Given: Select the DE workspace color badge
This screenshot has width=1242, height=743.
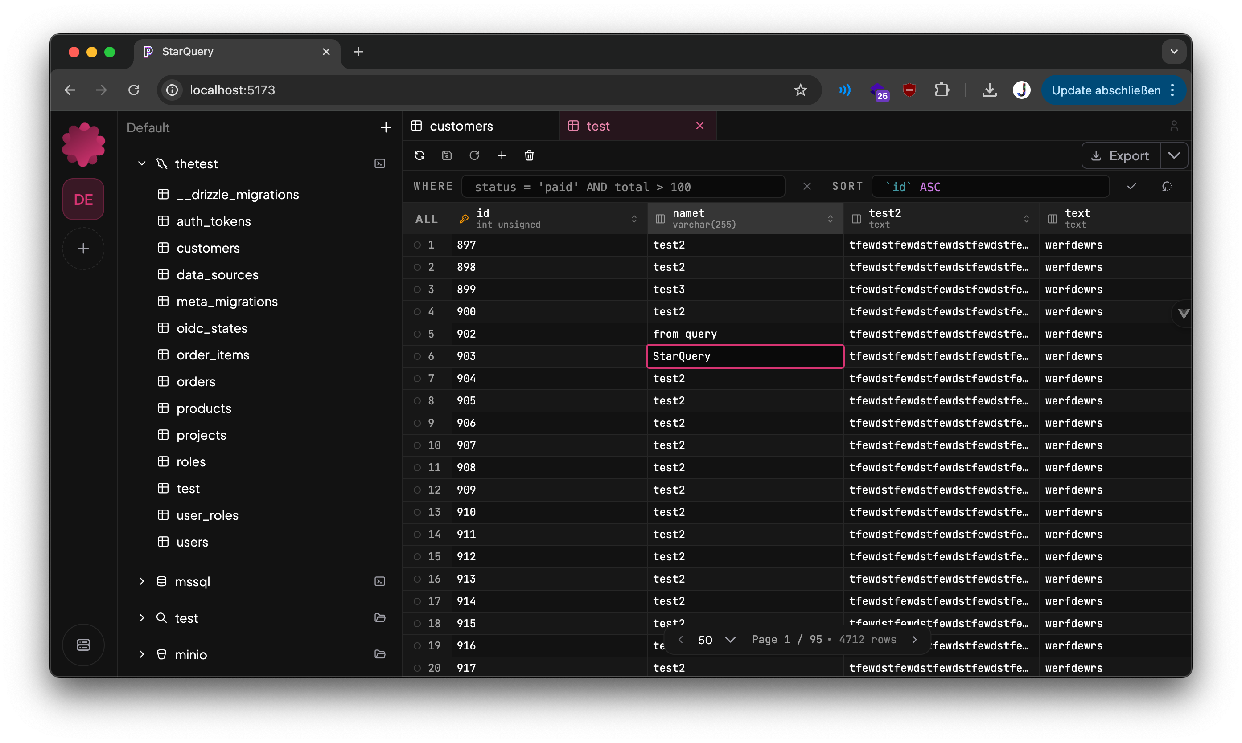Looking at the screenshot, I should [83, 199].
